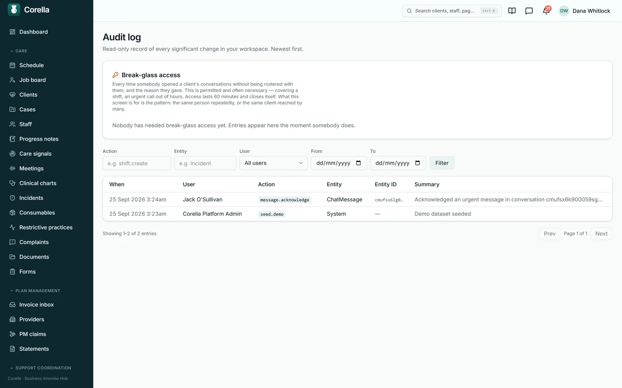Open the book documentation icon
The image size is (622, 388).
click(512, 11)
